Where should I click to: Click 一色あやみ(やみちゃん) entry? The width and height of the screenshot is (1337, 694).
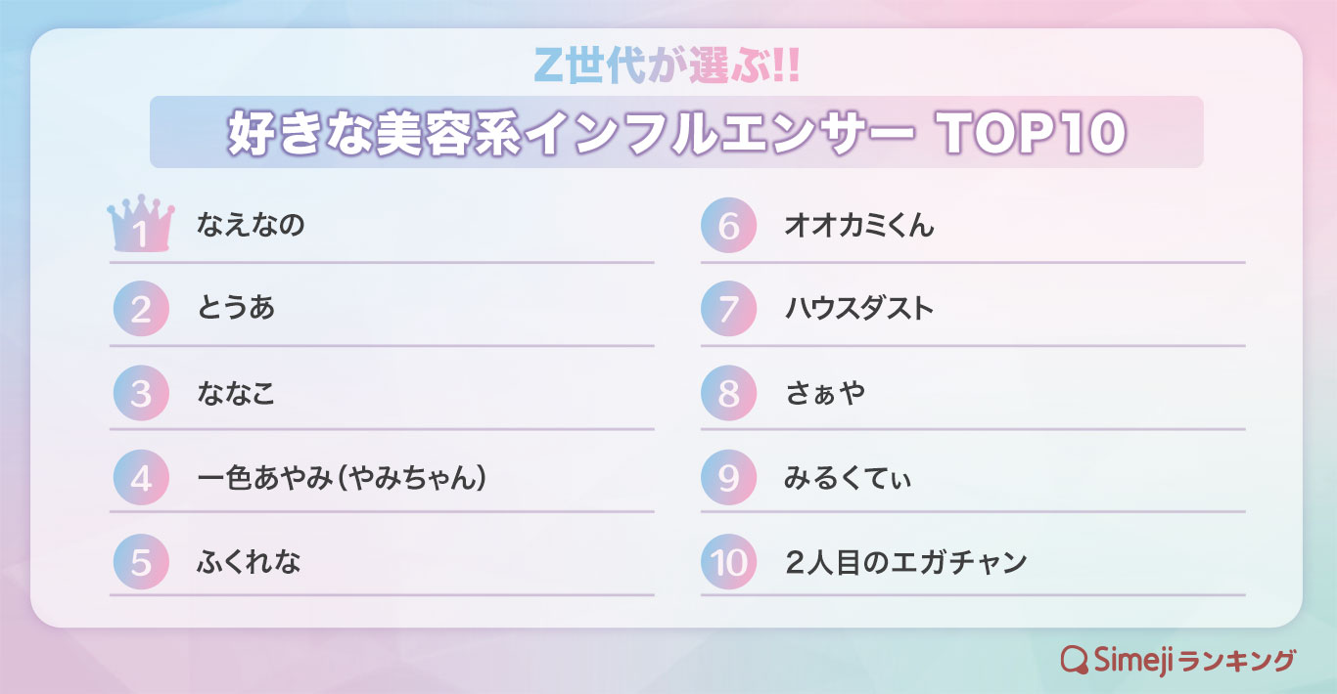(x=342, y=478)
